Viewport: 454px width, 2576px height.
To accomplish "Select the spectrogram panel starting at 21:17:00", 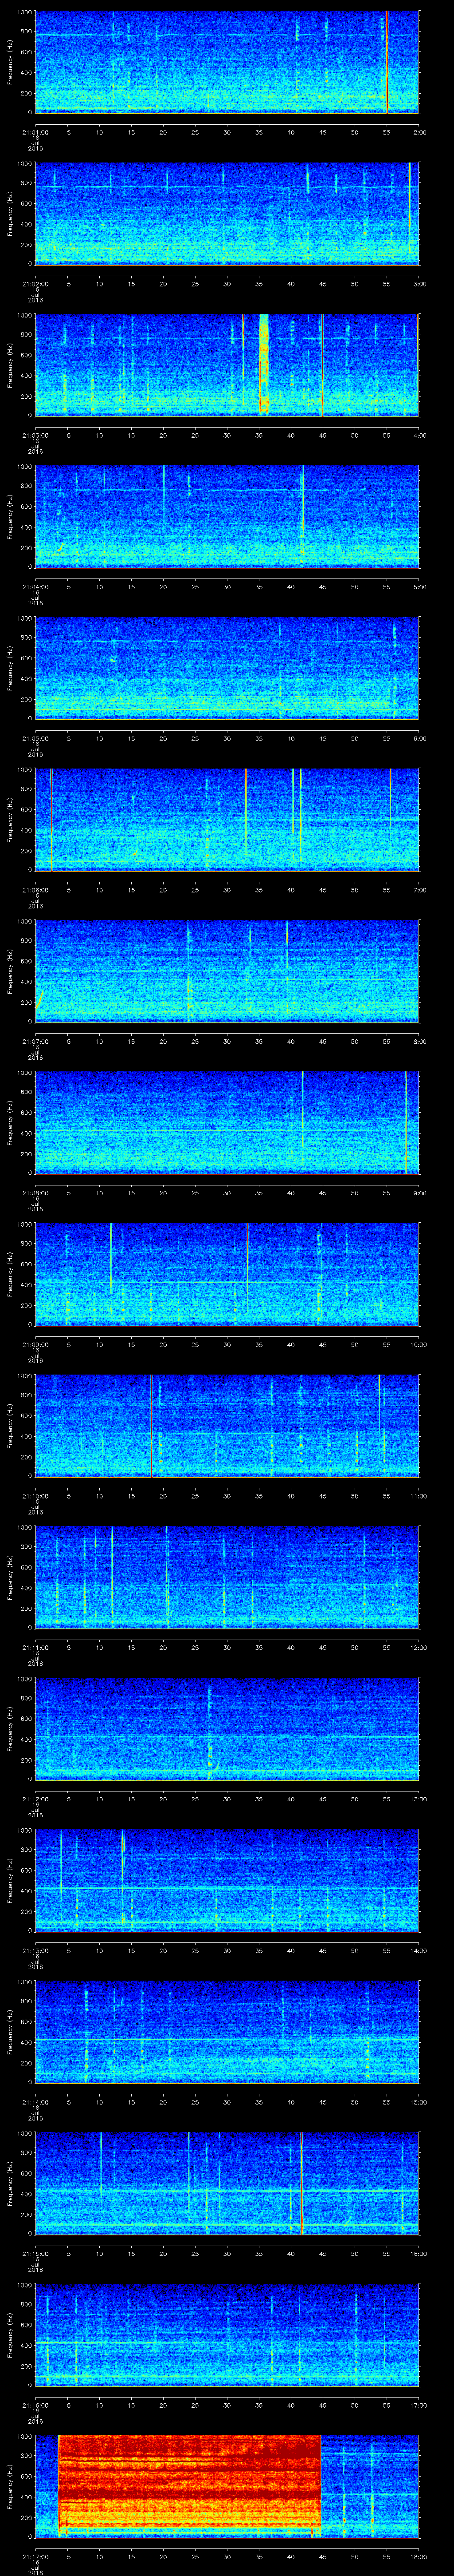I will click(x=227, y=2486).
